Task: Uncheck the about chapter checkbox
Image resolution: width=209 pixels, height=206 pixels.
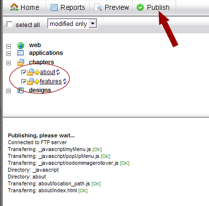Action: 24,72
